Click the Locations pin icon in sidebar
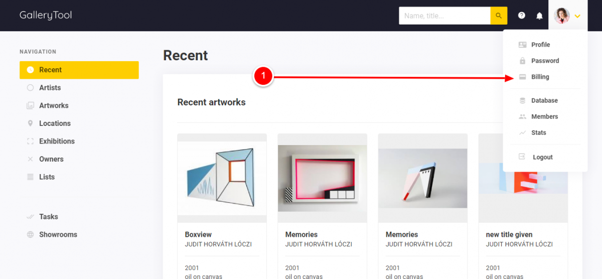This screenshot has height=279, width=602. [30, 123]
